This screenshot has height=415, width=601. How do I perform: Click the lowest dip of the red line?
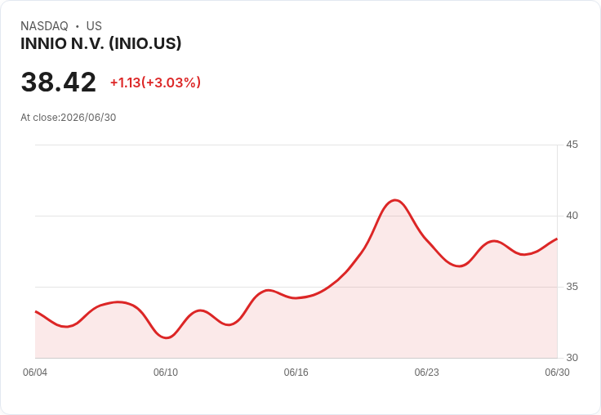point(167,337)
